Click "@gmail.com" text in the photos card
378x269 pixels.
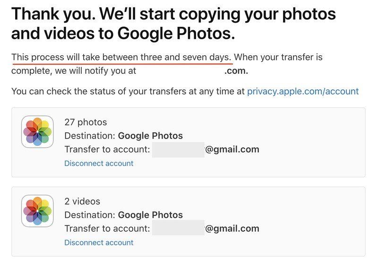click(232, 149)
